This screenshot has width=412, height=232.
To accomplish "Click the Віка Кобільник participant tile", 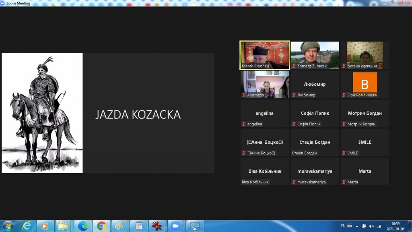I will (265, 171).
